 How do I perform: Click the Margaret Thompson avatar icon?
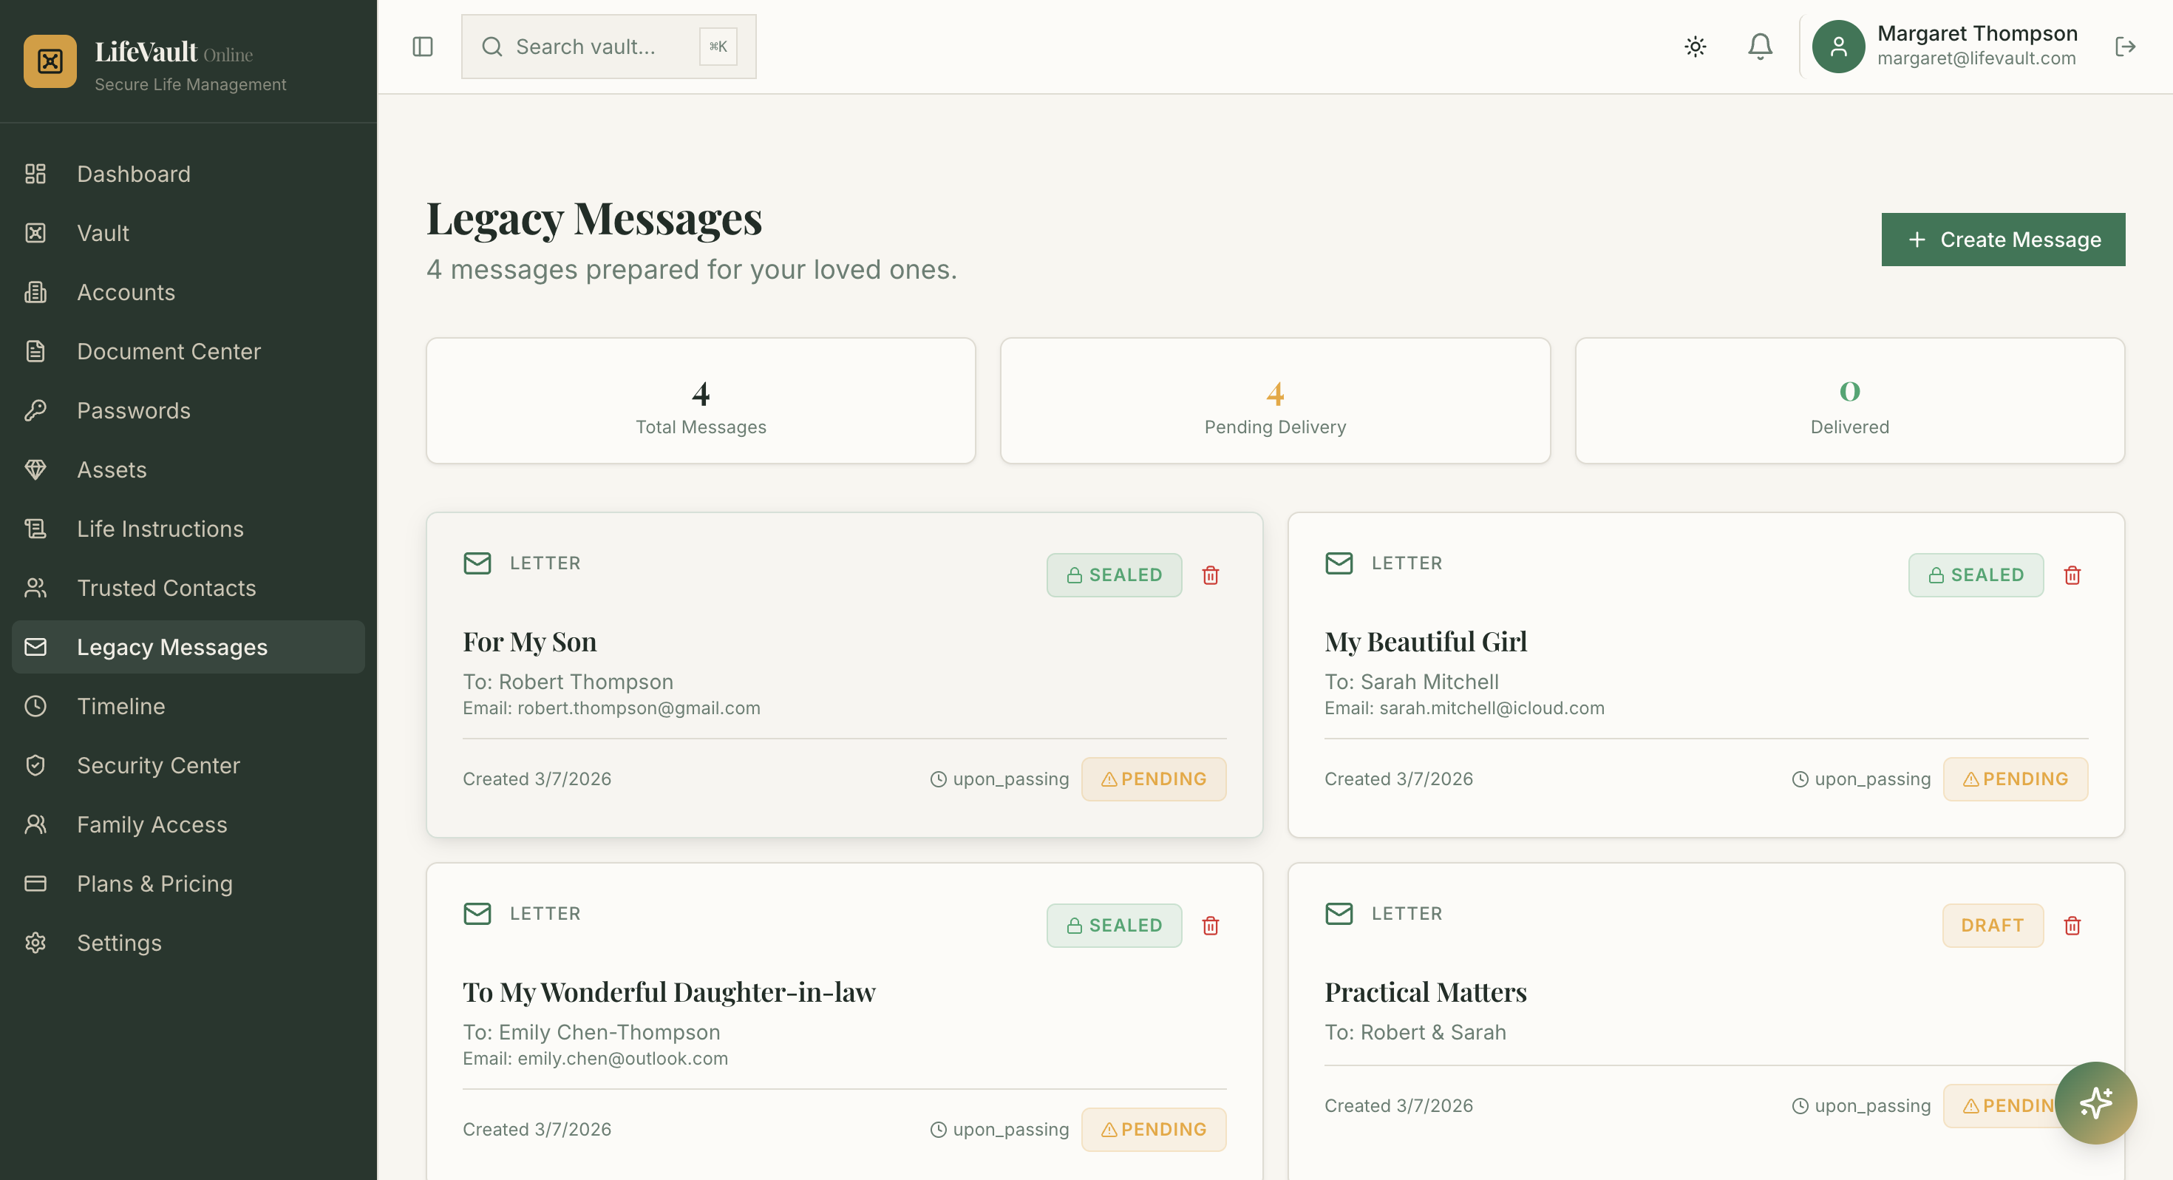point(1838,47)
